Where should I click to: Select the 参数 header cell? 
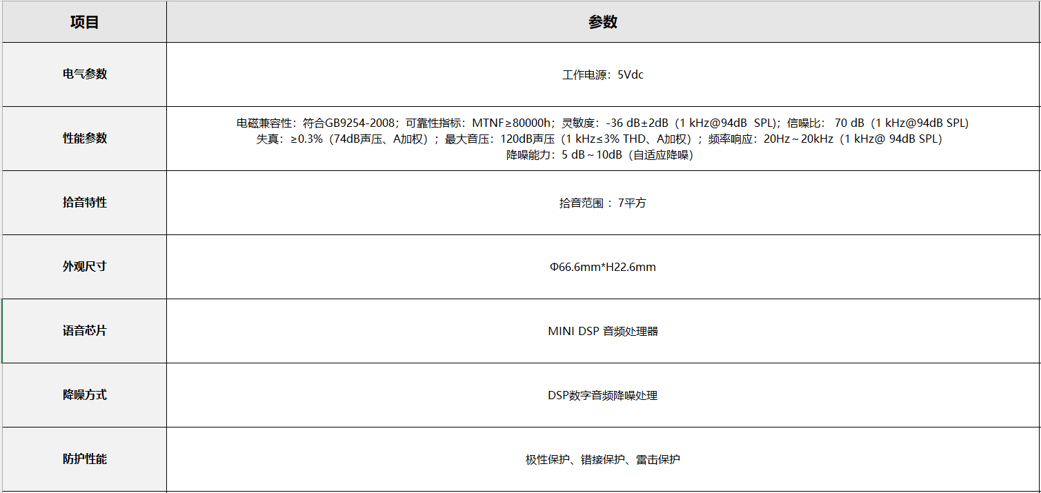click(x=602, y=22)
